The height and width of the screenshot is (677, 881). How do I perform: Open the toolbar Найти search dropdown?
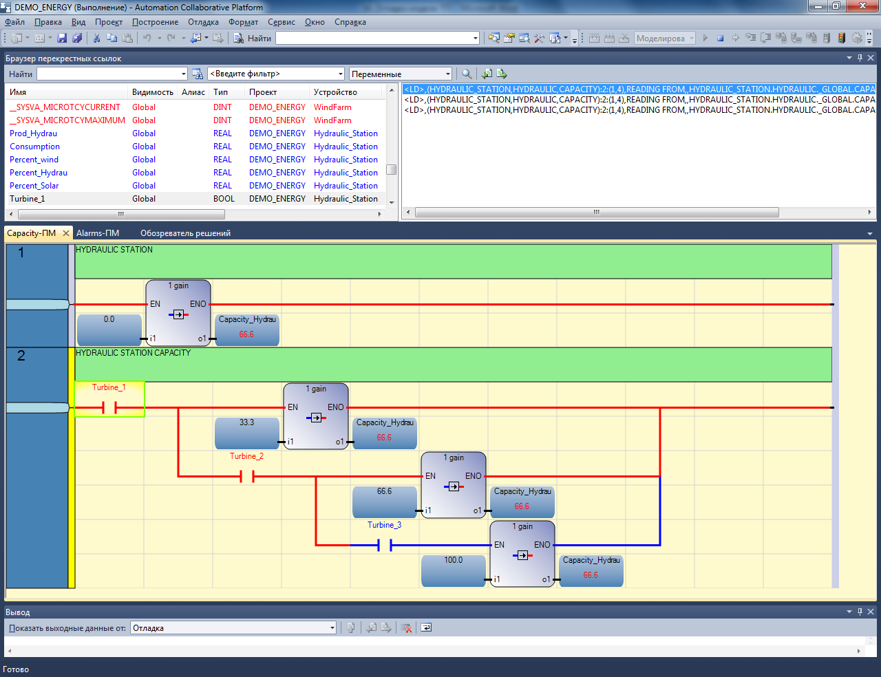point(476,39)
